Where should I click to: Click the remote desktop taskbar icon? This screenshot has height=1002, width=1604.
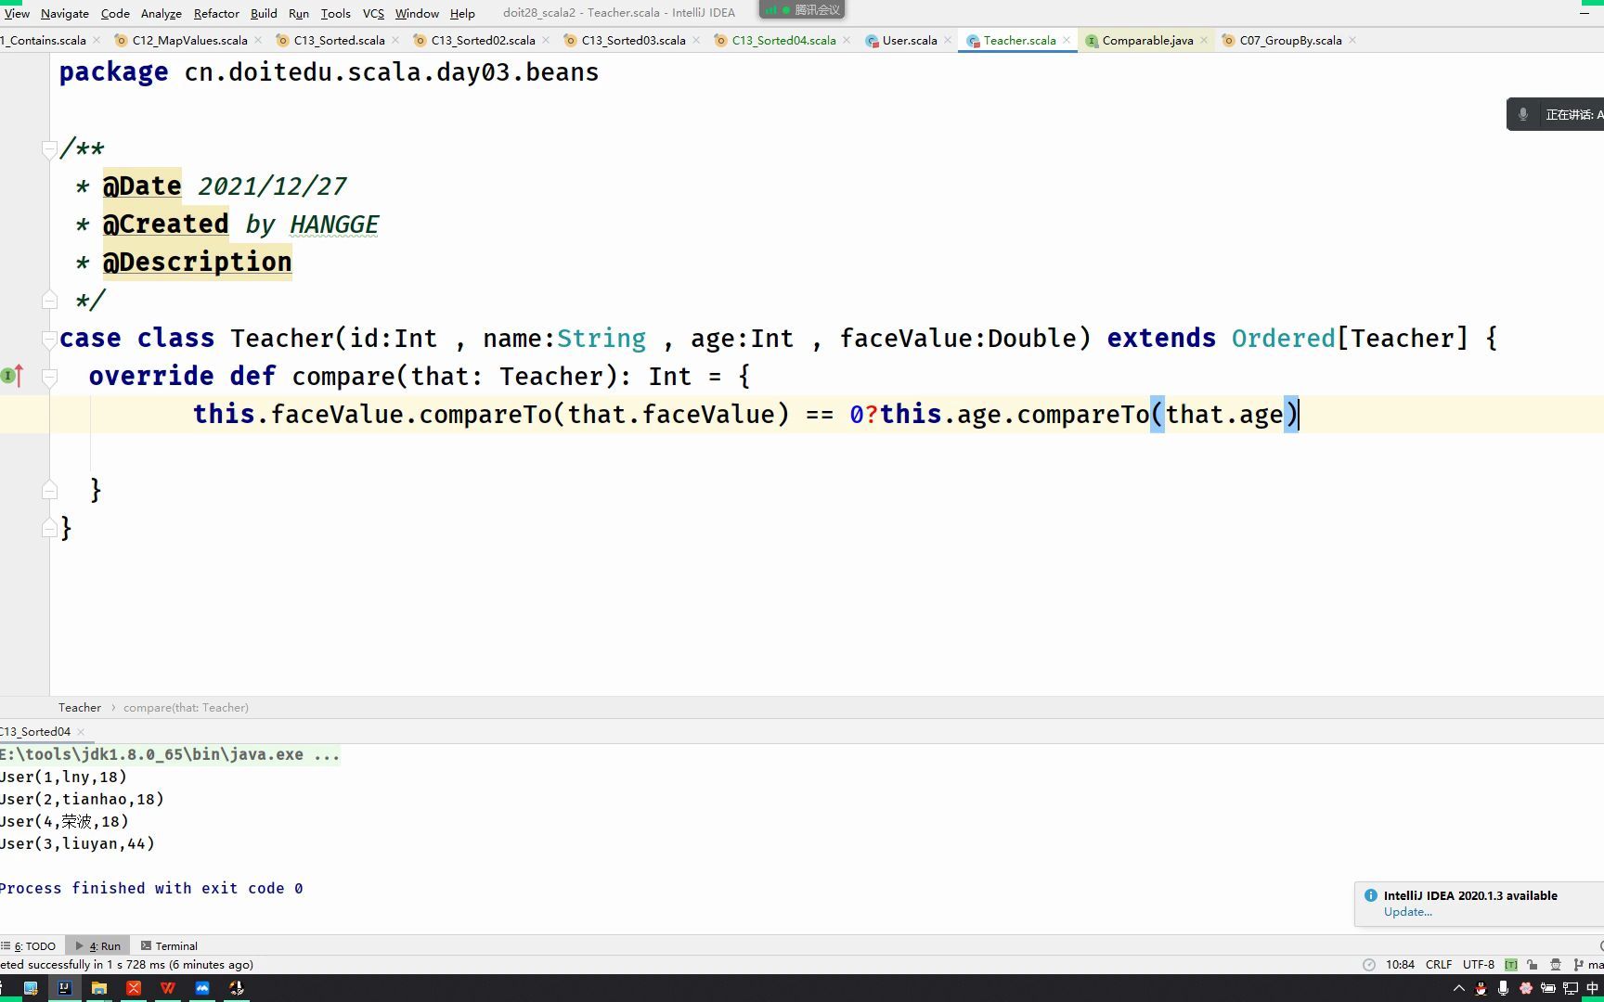[x=31, y=988]
